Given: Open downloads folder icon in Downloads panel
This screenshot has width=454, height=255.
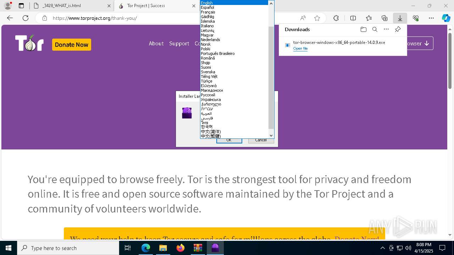Looking at the screenshot, I should tap(363, 29).
